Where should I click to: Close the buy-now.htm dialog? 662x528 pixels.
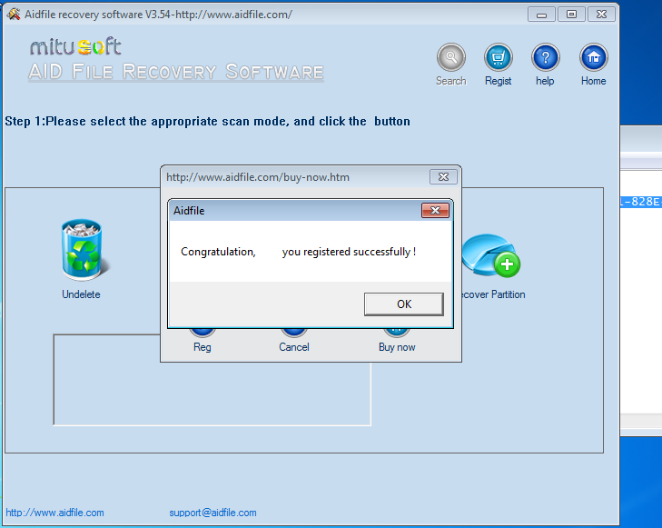pos(443,177)
